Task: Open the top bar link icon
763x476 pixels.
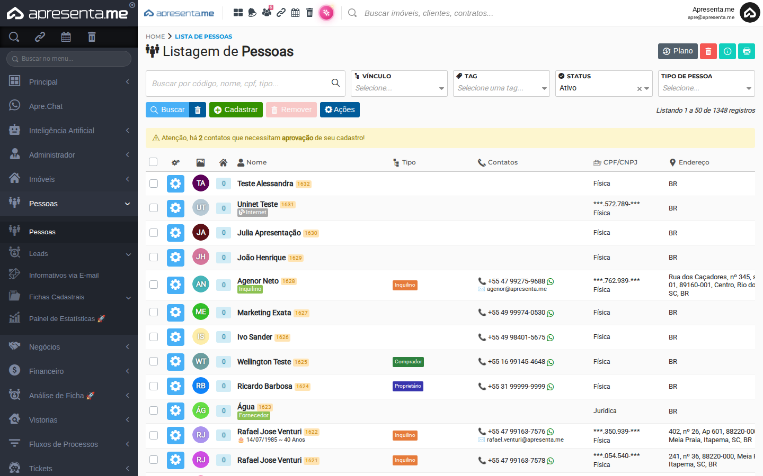Action: tap(281, 13)
